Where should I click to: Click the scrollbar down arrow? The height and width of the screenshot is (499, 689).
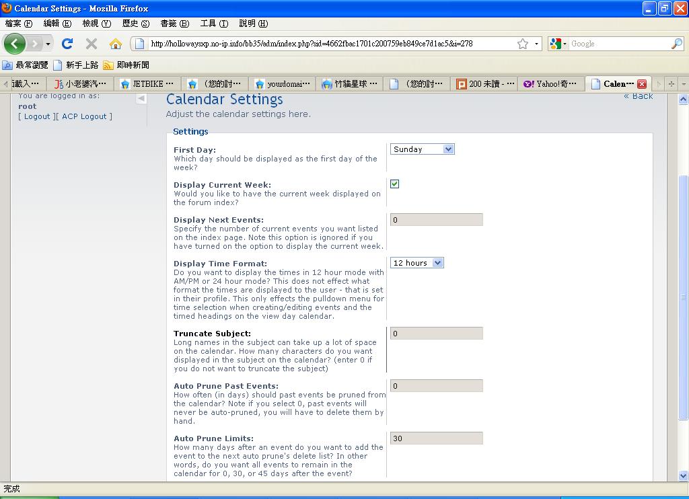pos(683,475)
